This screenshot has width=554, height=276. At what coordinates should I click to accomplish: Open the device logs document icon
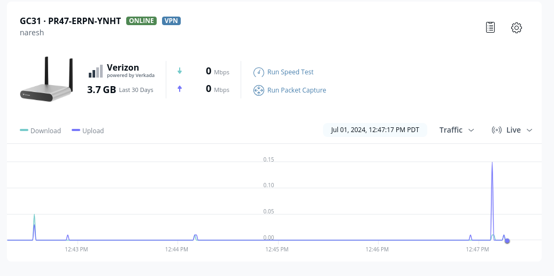click(490, 27)
